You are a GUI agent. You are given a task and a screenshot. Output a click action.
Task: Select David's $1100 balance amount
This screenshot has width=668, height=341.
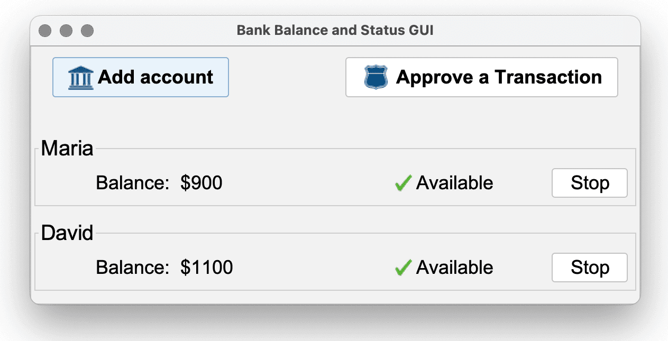(x=206, y=268)
